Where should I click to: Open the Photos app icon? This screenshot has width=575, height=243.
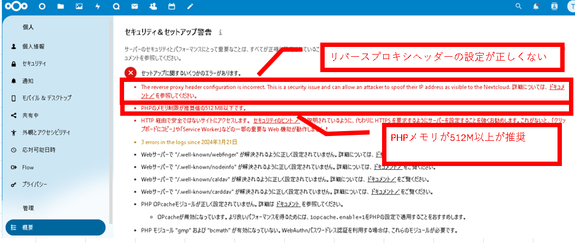(79, 7)
